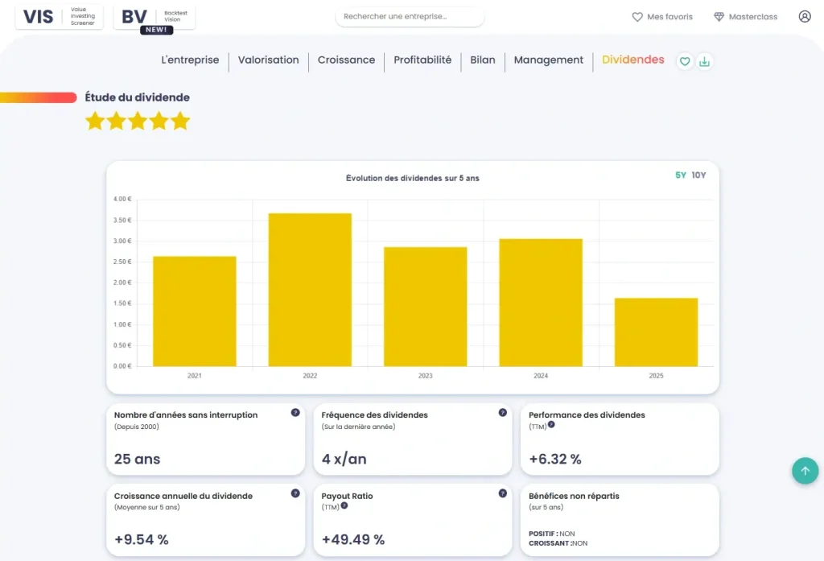Switch chart to 10Y range
This screenshot has height=561, width=824.
[698, 175]
